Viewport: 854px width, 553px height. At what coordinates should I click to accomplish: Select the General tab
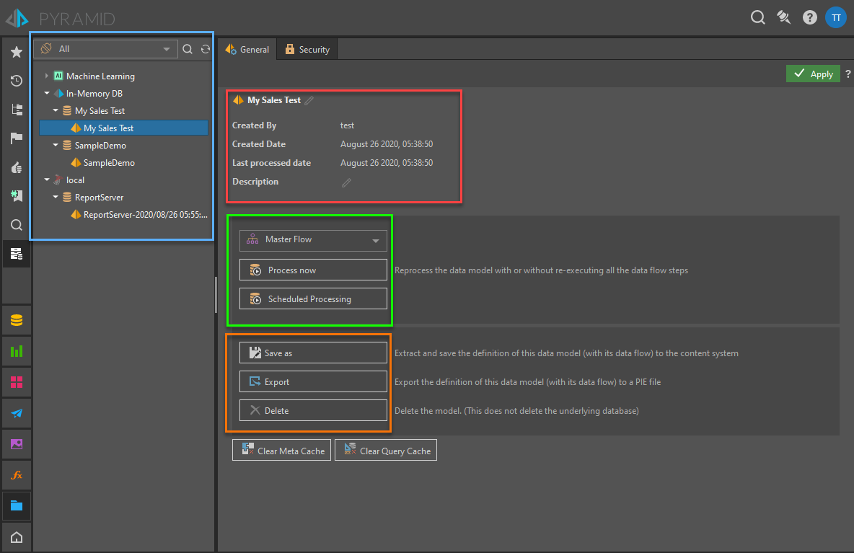(x=247, y=50)
